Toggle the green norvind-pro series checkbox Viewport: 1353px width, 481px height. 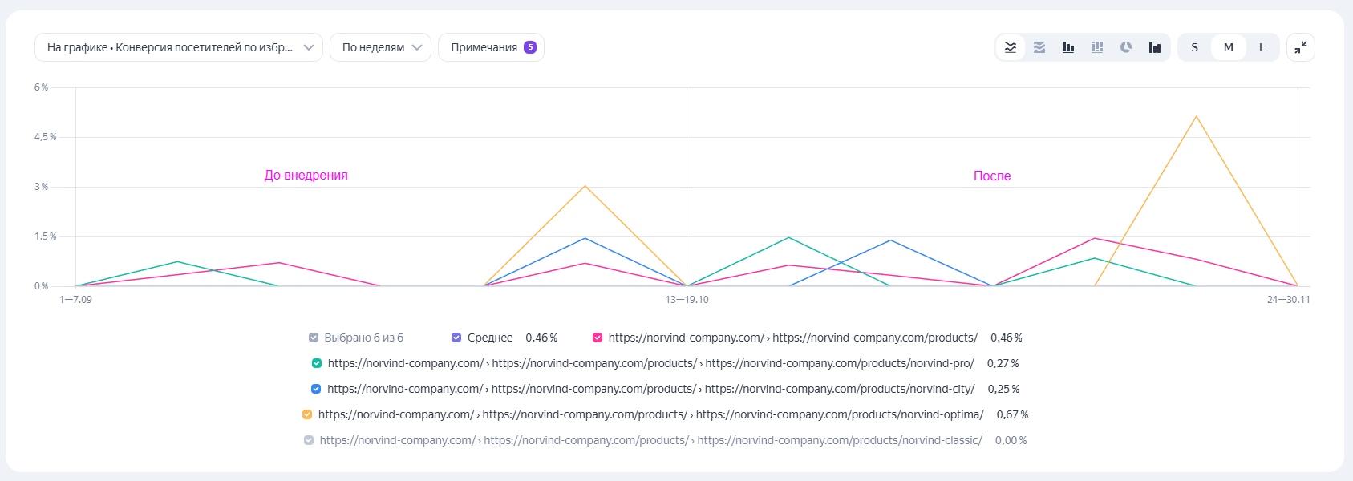click(x=317, y=363)
